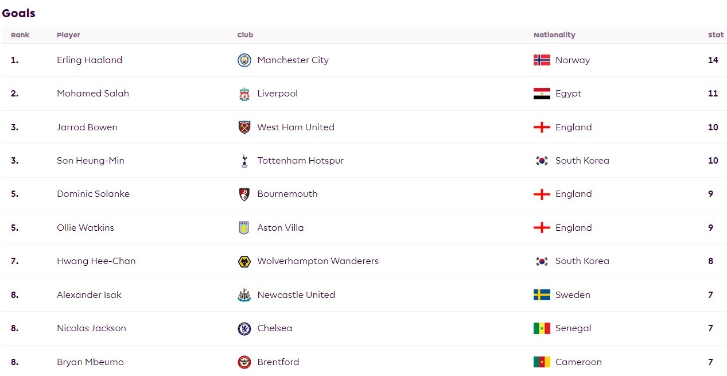The height and width of the screenshot is (376, 727).
Task: Click the Stat column header
Action: [716, 35]
